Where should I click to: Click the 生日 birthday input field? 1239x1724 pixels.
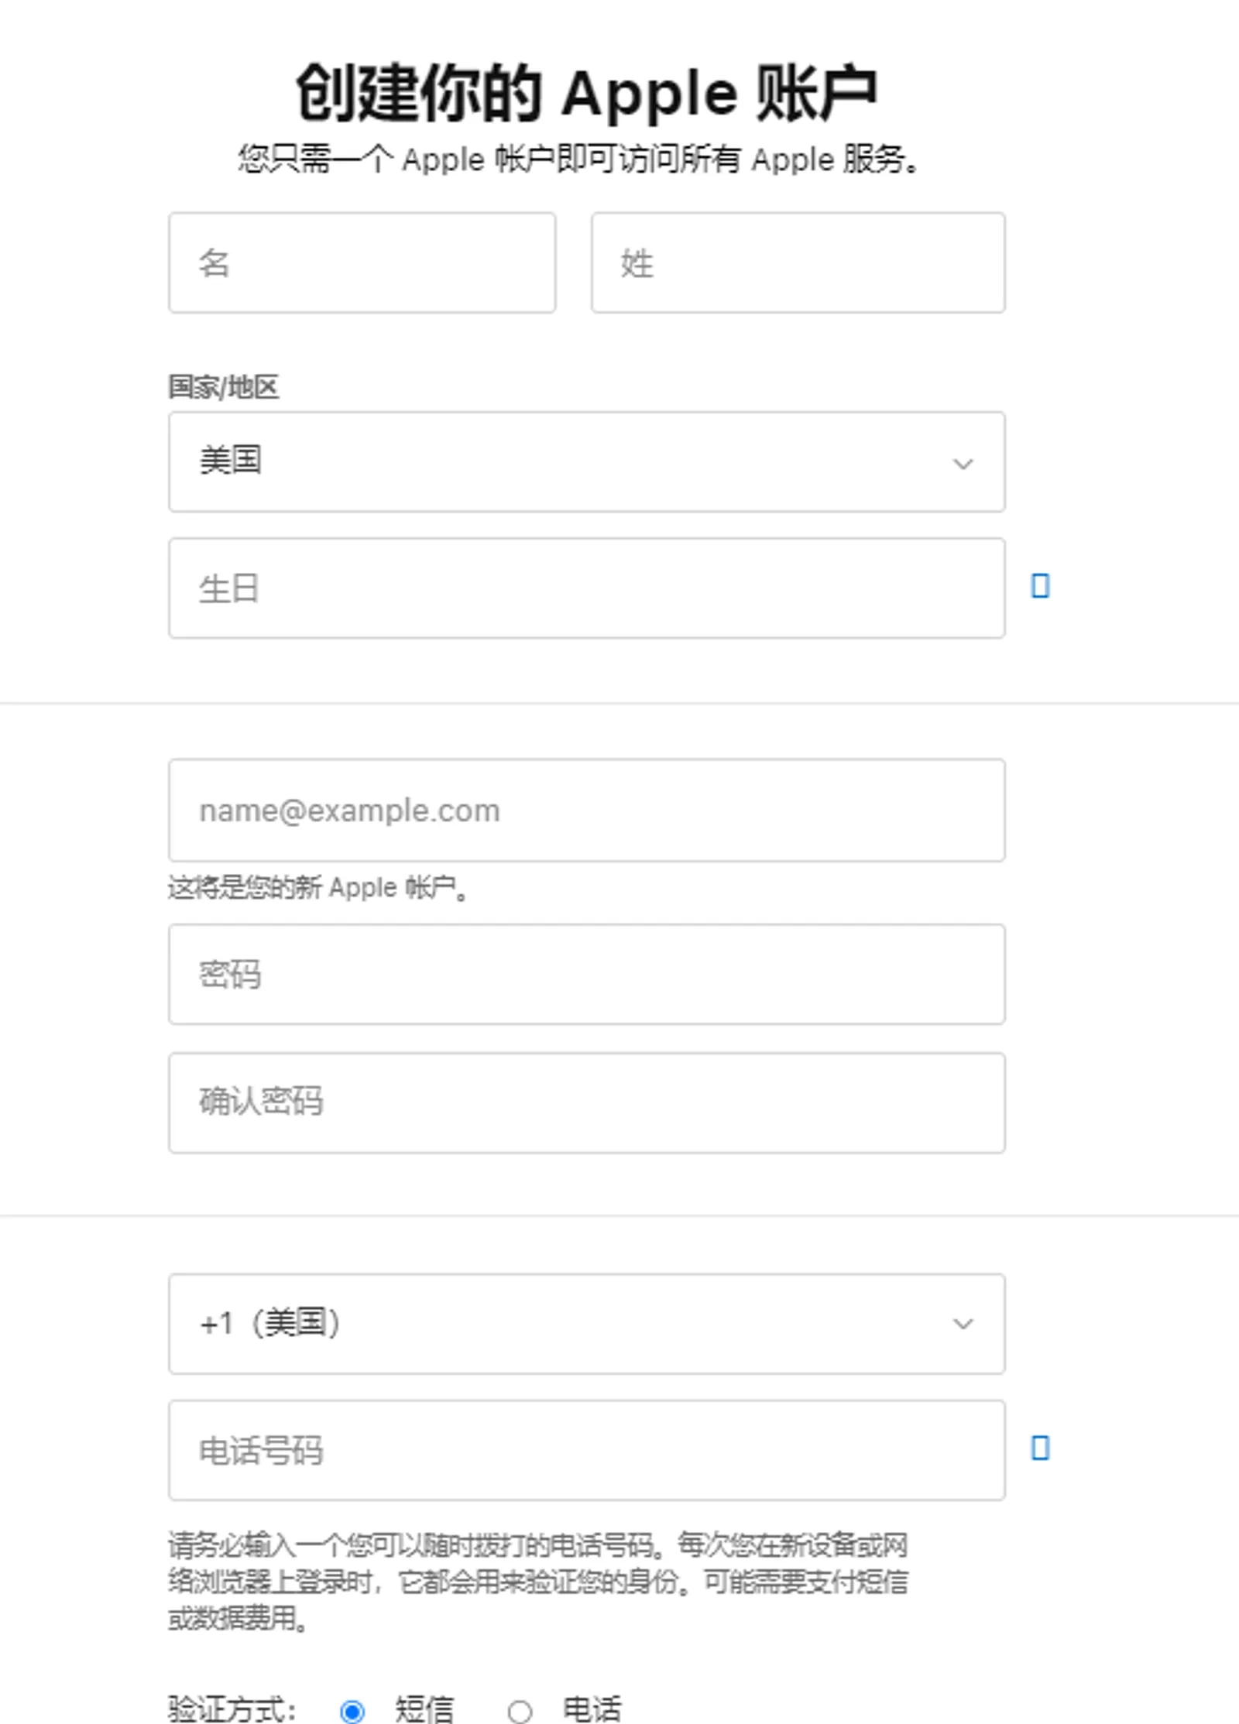point(587,588)
